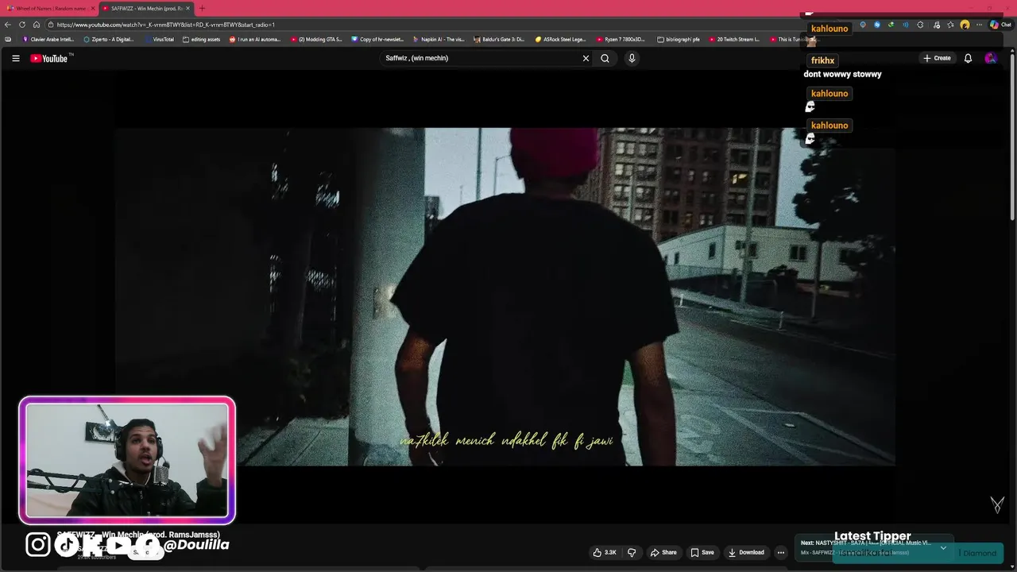This screenshot has width=1017, height=572.
Task: Save the video to a playlist
Action: (702, 552)
